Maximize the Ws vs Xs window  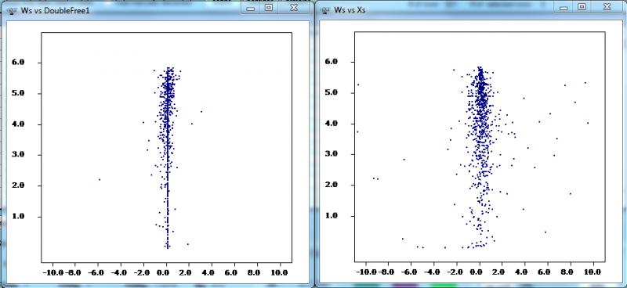point(582,7)
